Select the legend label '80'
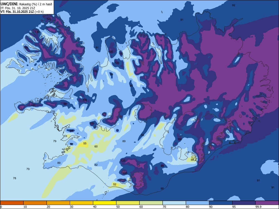Image resolution: width=279 pixels, height=209 pixels. 188,207
